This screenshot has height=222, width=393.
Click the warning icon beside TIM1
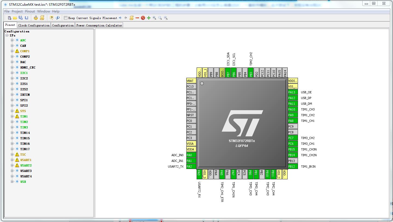17,116
